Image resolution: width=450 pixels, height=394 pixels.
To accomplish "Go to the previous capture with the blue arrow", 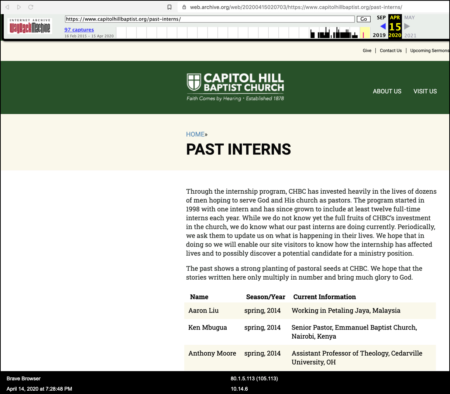I will pos(383,26).
